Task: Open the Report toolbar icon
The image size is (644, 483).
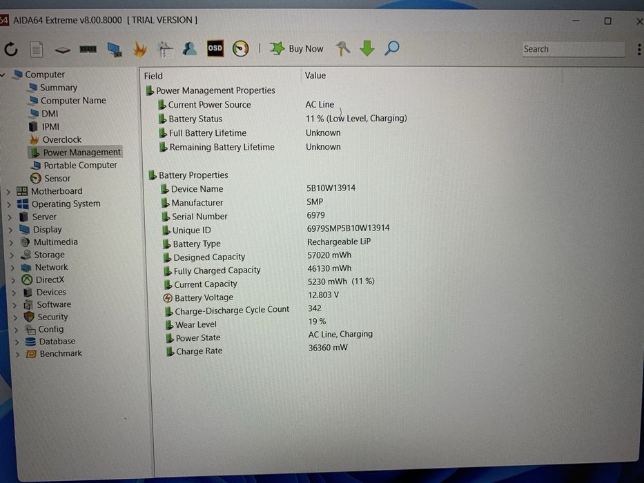Action: click(37, 50)
